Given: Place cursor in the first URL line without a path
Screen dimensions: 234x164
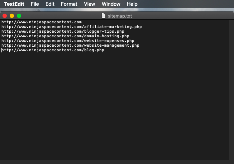Looking at the screenshot, I should coord(41,22).
